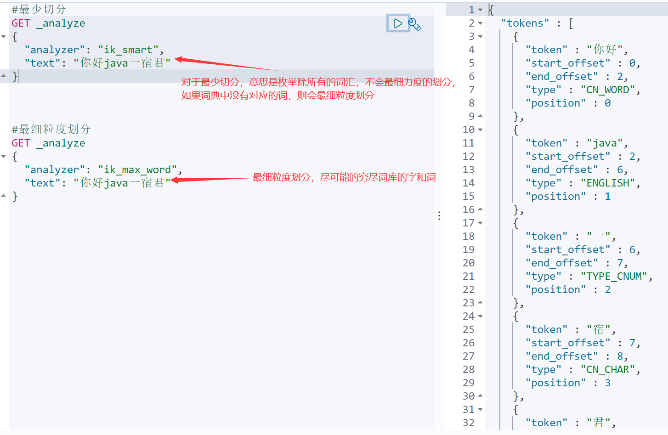
Task: Collapse the ik_max_word request body fold arrow
Action: pos(4,156)
